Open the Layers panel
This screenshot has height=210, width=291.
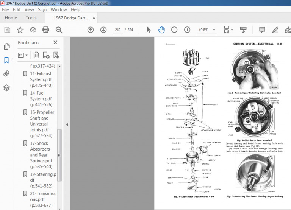tap(6, 88)
